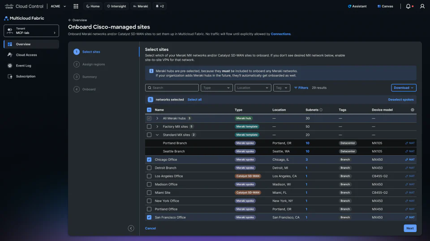The width and height of the screenshot is (430, 241).
Task: Click the info icon in banner
Action: pos(151,71)
